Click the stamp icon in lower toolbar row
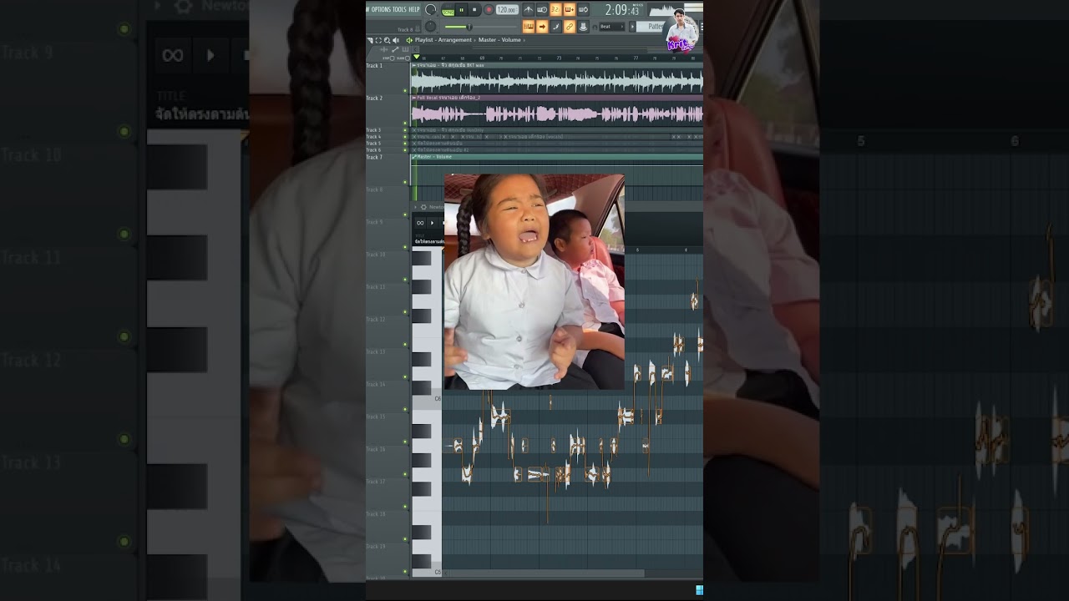The width and height of the screenshot is (1069, 601). [x=583, y=27]
